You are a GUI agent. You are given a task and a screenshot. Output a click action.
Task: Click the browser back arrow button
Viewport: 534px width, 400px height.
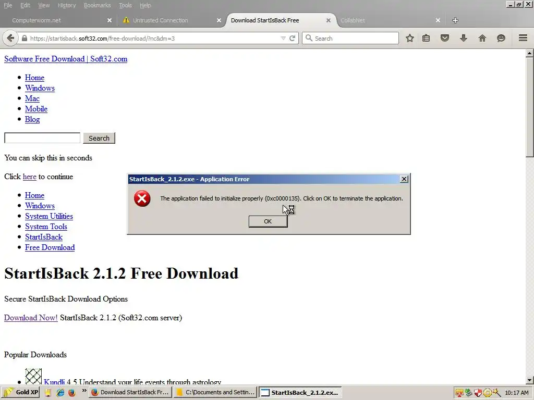pyautogui.click(x=10, y=38)
